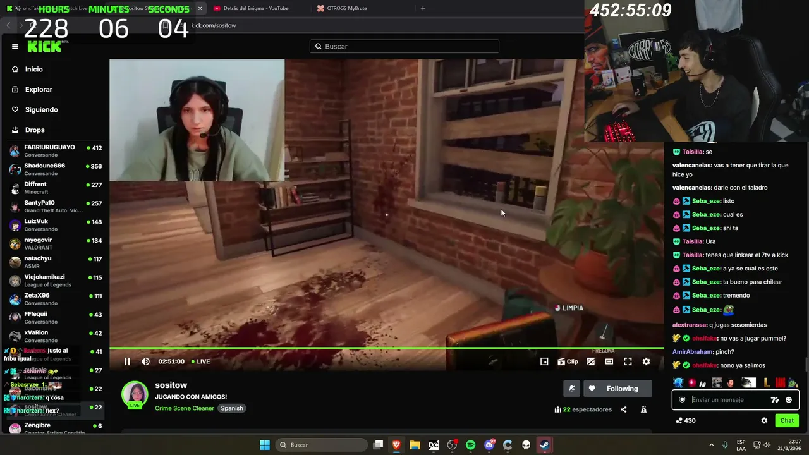Screen dimensions: 809x455
Task: Open Shadoune666 channel in sidebar
Action: (x=55, y=169)
